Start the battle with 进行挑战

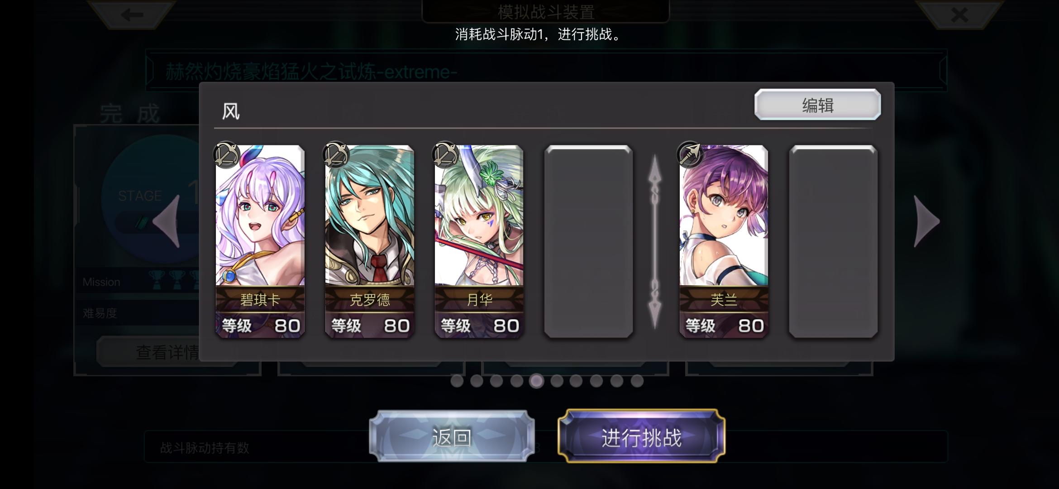pyautogui.click(x=641, y=436)
